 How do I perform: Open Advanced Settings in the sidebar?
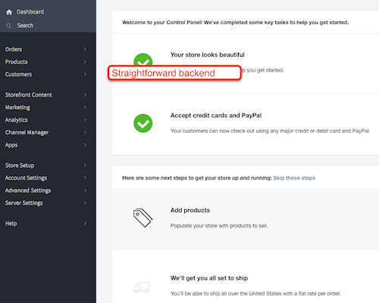(x=28, y=190)
